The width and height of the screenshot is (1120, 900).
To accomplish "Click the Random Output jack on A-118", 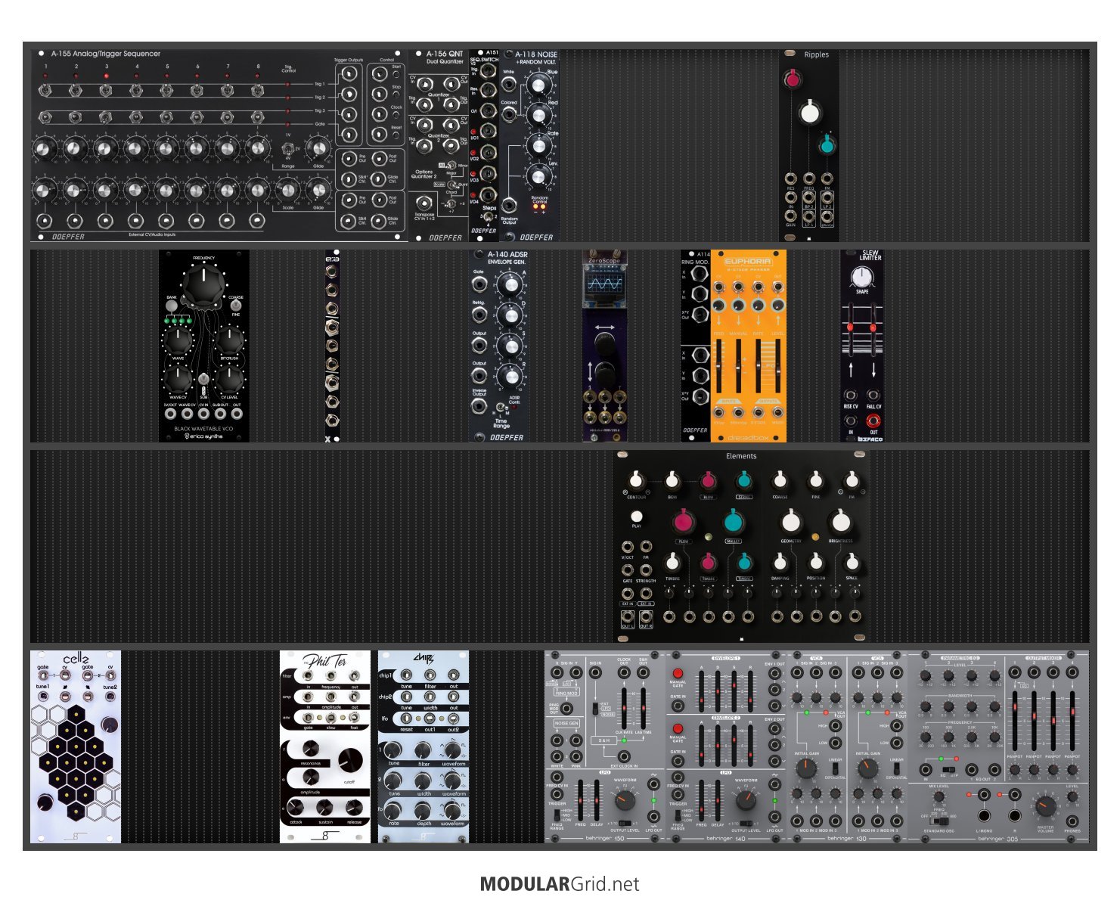I will tap(509, 205).
